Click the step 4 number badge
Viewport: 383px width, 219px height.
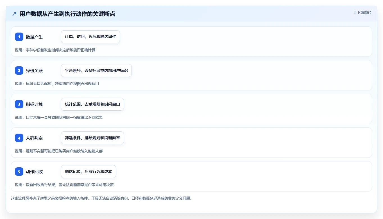point(19,138)
